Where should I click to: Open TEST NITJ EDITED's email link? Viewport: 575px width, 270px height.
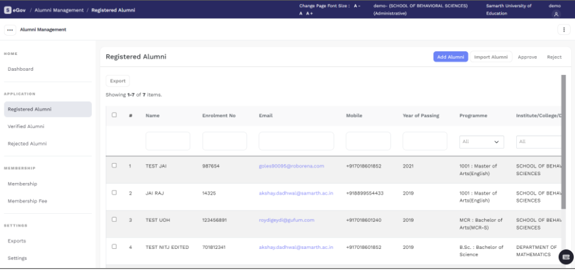click(x=296, y=247)
